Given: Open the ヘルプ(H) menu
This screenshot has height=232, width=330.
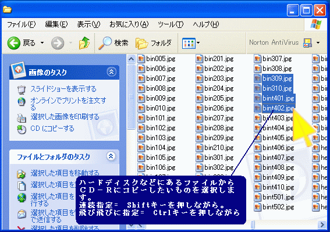Looking at the screenshot, I should [206, 24].
